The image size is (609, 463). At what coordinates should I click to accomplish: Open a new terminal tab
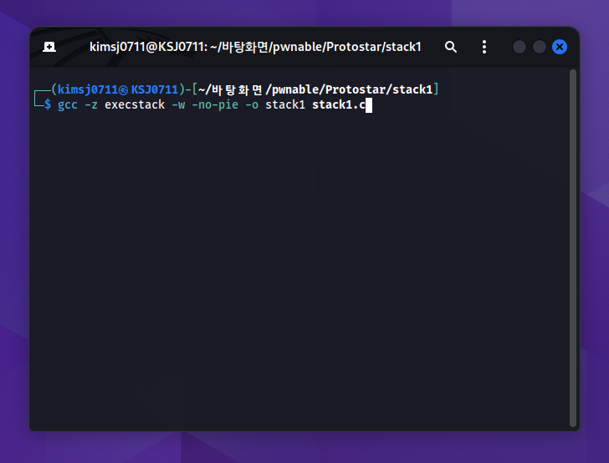(x=49, y=48)
